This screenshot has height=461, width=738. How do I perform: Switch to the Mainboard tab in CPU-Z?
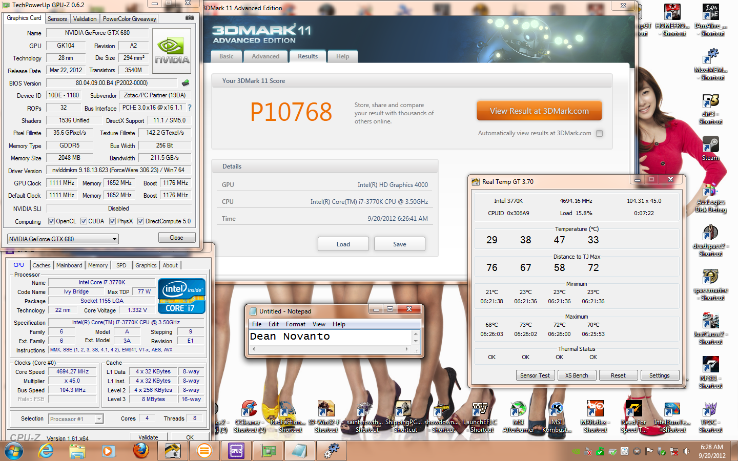(69, 265)
